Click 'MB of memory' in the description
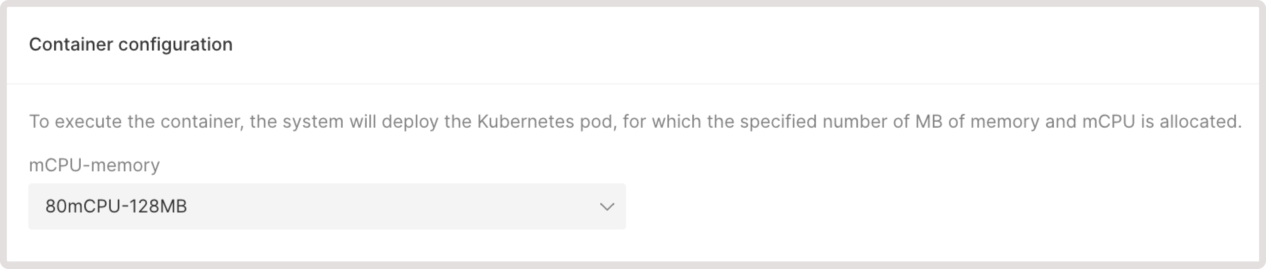This screenshot has width=1266, height=269. (x=977, y=122)
